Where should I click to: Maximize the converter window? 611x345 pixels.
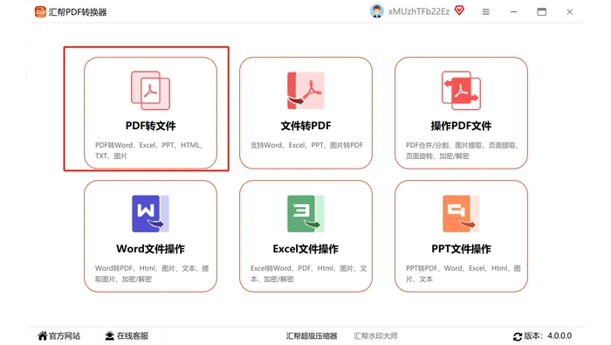[542, 12]
